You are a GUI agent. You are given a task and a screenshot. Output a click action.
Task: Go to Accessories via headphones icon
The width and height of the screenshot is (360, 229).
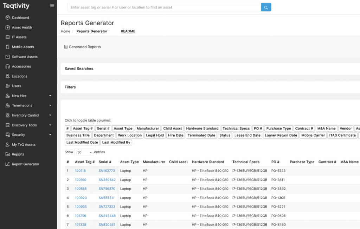coord(8,66)
